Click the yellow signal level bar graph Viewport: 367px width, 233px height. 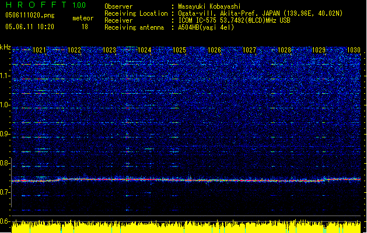pyautogui.click(x=186, y=227)
